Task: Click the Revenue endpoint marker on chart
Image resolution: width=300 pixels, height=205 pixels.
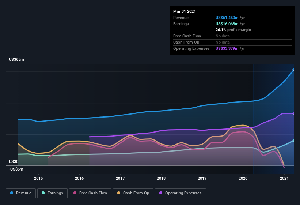Action: click(x=294, y=69)
